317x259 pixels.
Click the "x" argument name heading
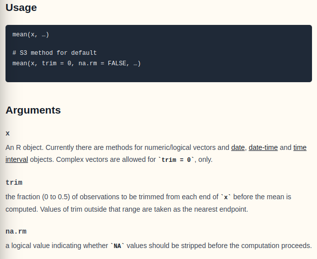pos(7,133)
